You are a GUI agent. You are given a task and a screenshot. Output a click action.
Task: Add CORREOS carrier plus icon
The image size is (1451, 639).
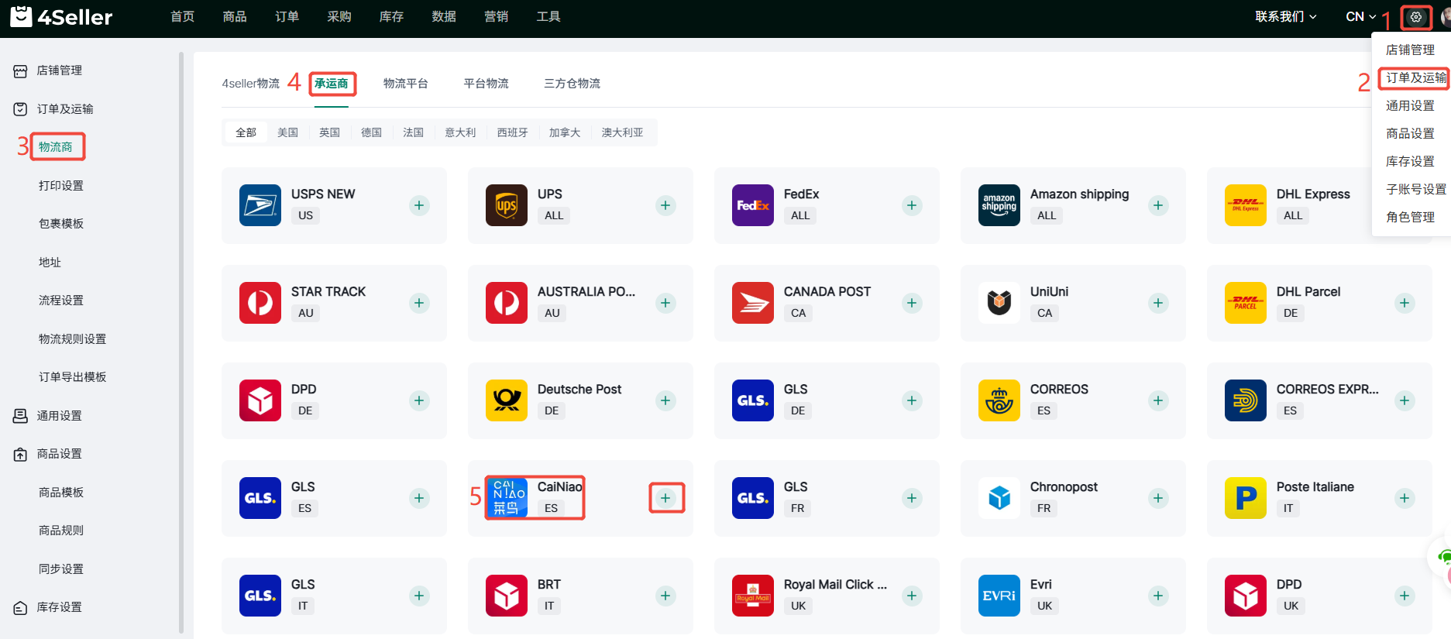[1158, 400]
